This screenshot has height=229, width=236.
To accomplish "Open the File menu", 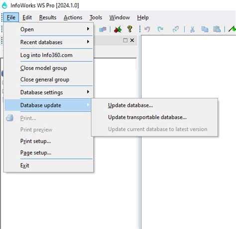I will pos(11,17).
